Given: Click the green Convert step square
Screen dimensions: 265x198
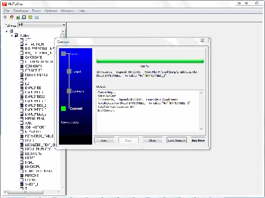Looking at the screenshot, I should point(63,108).
